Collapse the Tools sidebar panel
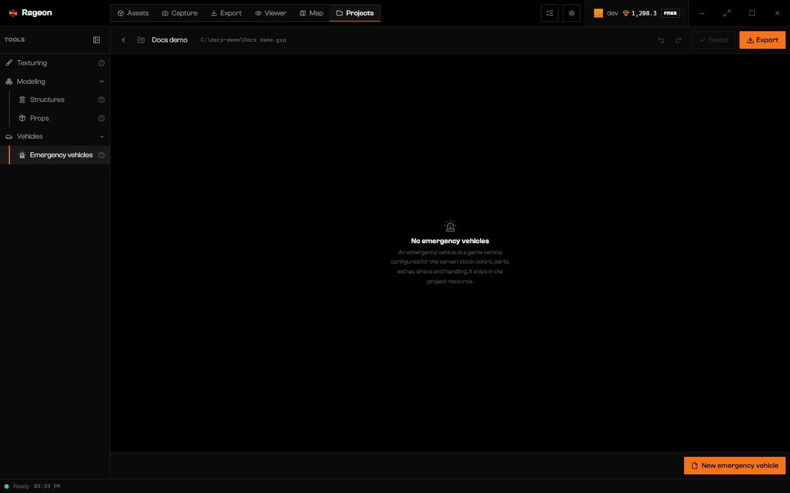 click(x=97, y=40)
